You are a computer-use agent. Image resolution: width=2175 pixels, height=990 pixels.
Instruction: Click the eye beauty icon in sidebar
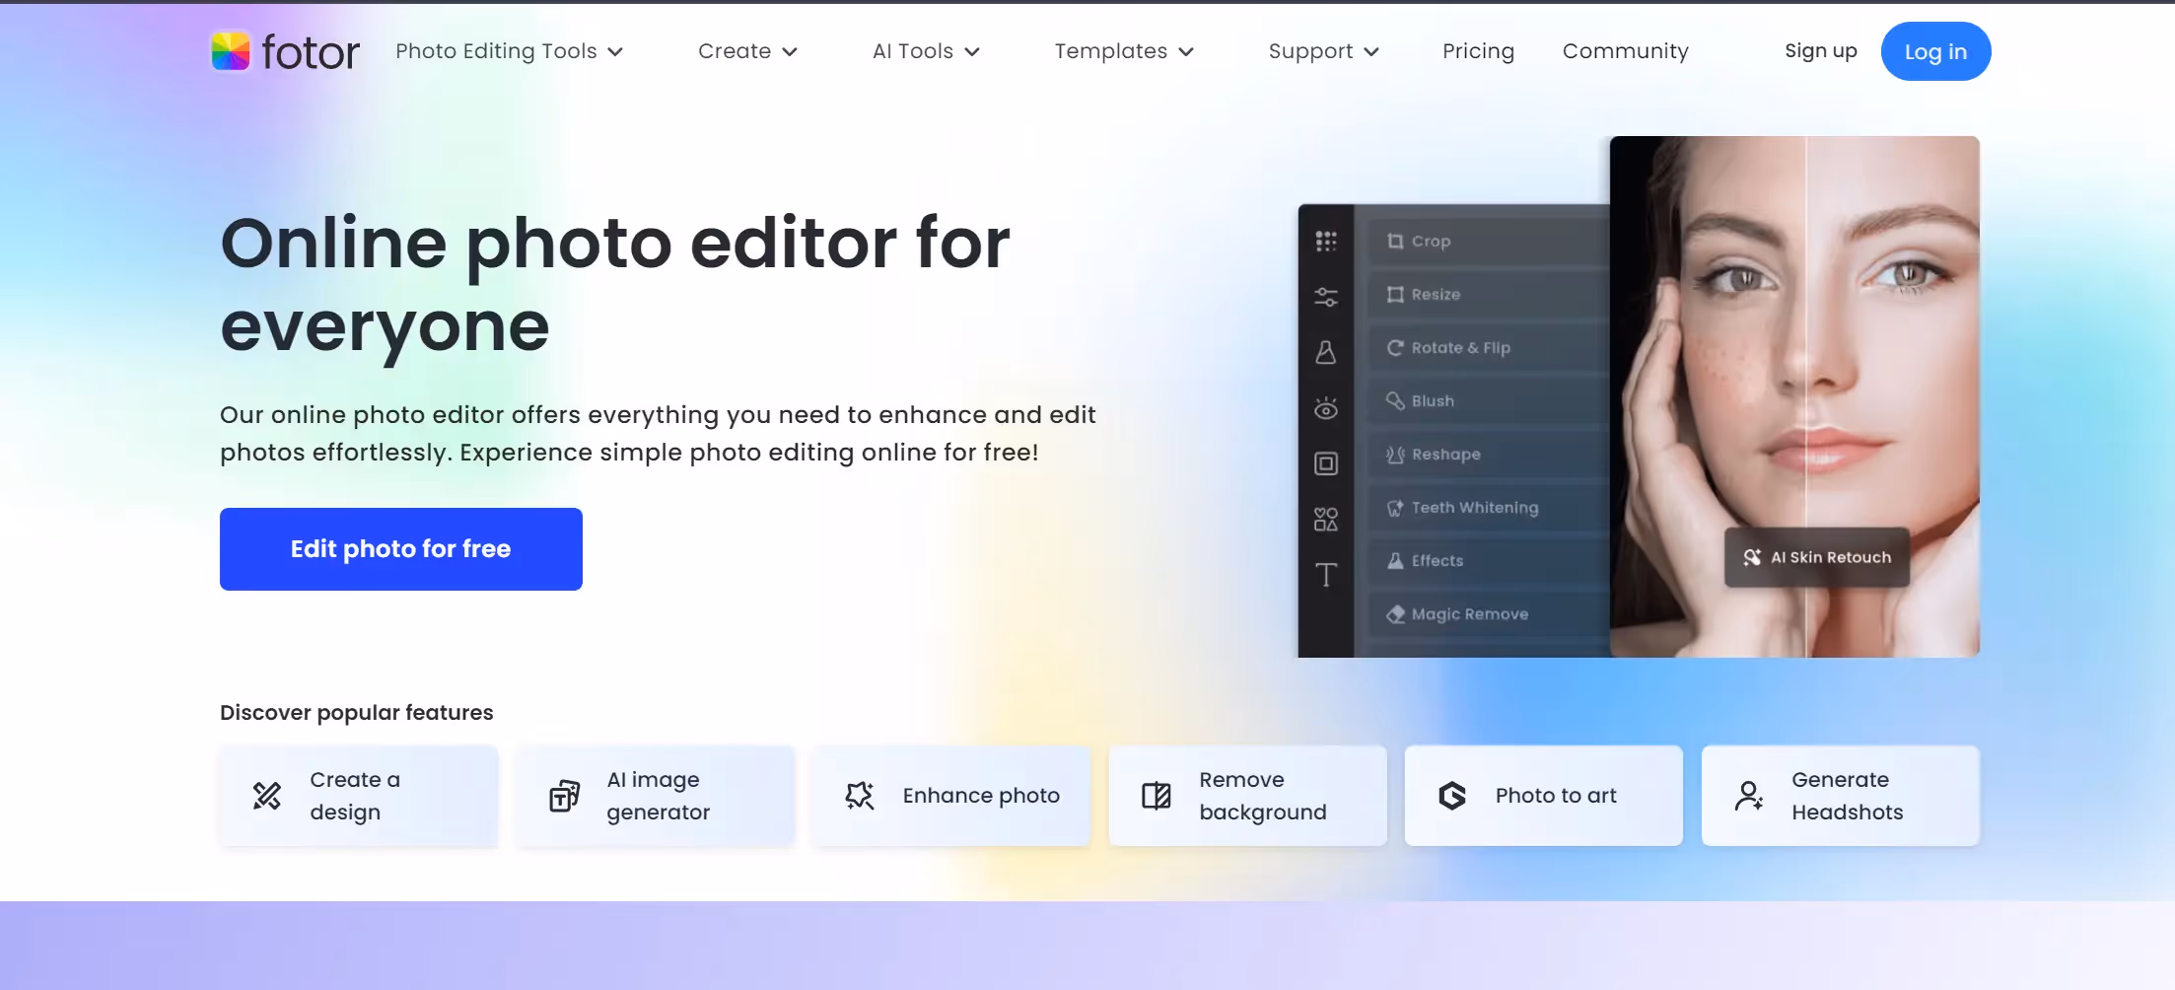point(1326,408)
